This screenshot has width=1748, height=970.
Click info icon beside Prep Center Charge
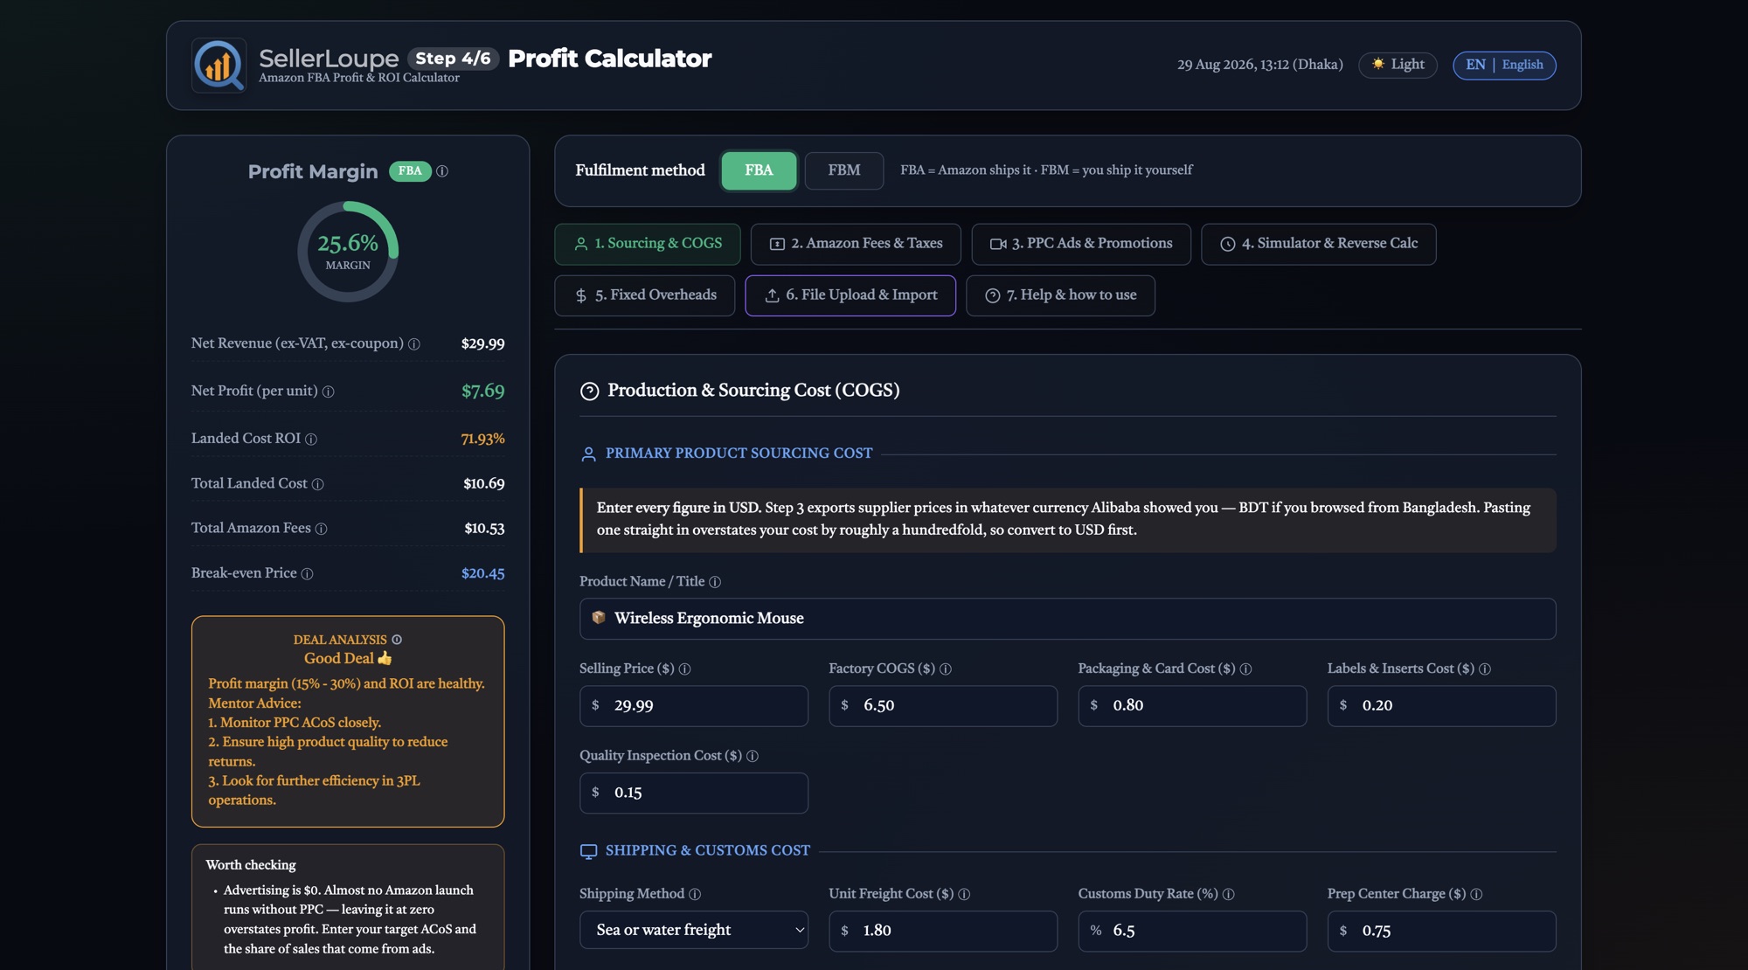click(x=1476, y=894)
